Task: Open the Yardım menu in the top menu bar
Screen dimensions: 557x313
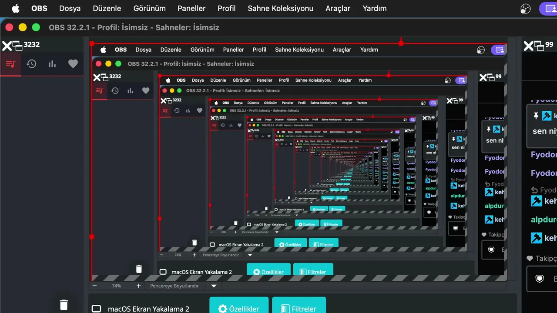Action: tap(374, 8)
